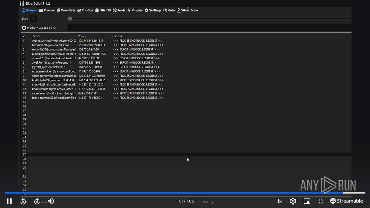Click the Data column header
This screenshot has width=370, height=208.
(x=36, y=36)
